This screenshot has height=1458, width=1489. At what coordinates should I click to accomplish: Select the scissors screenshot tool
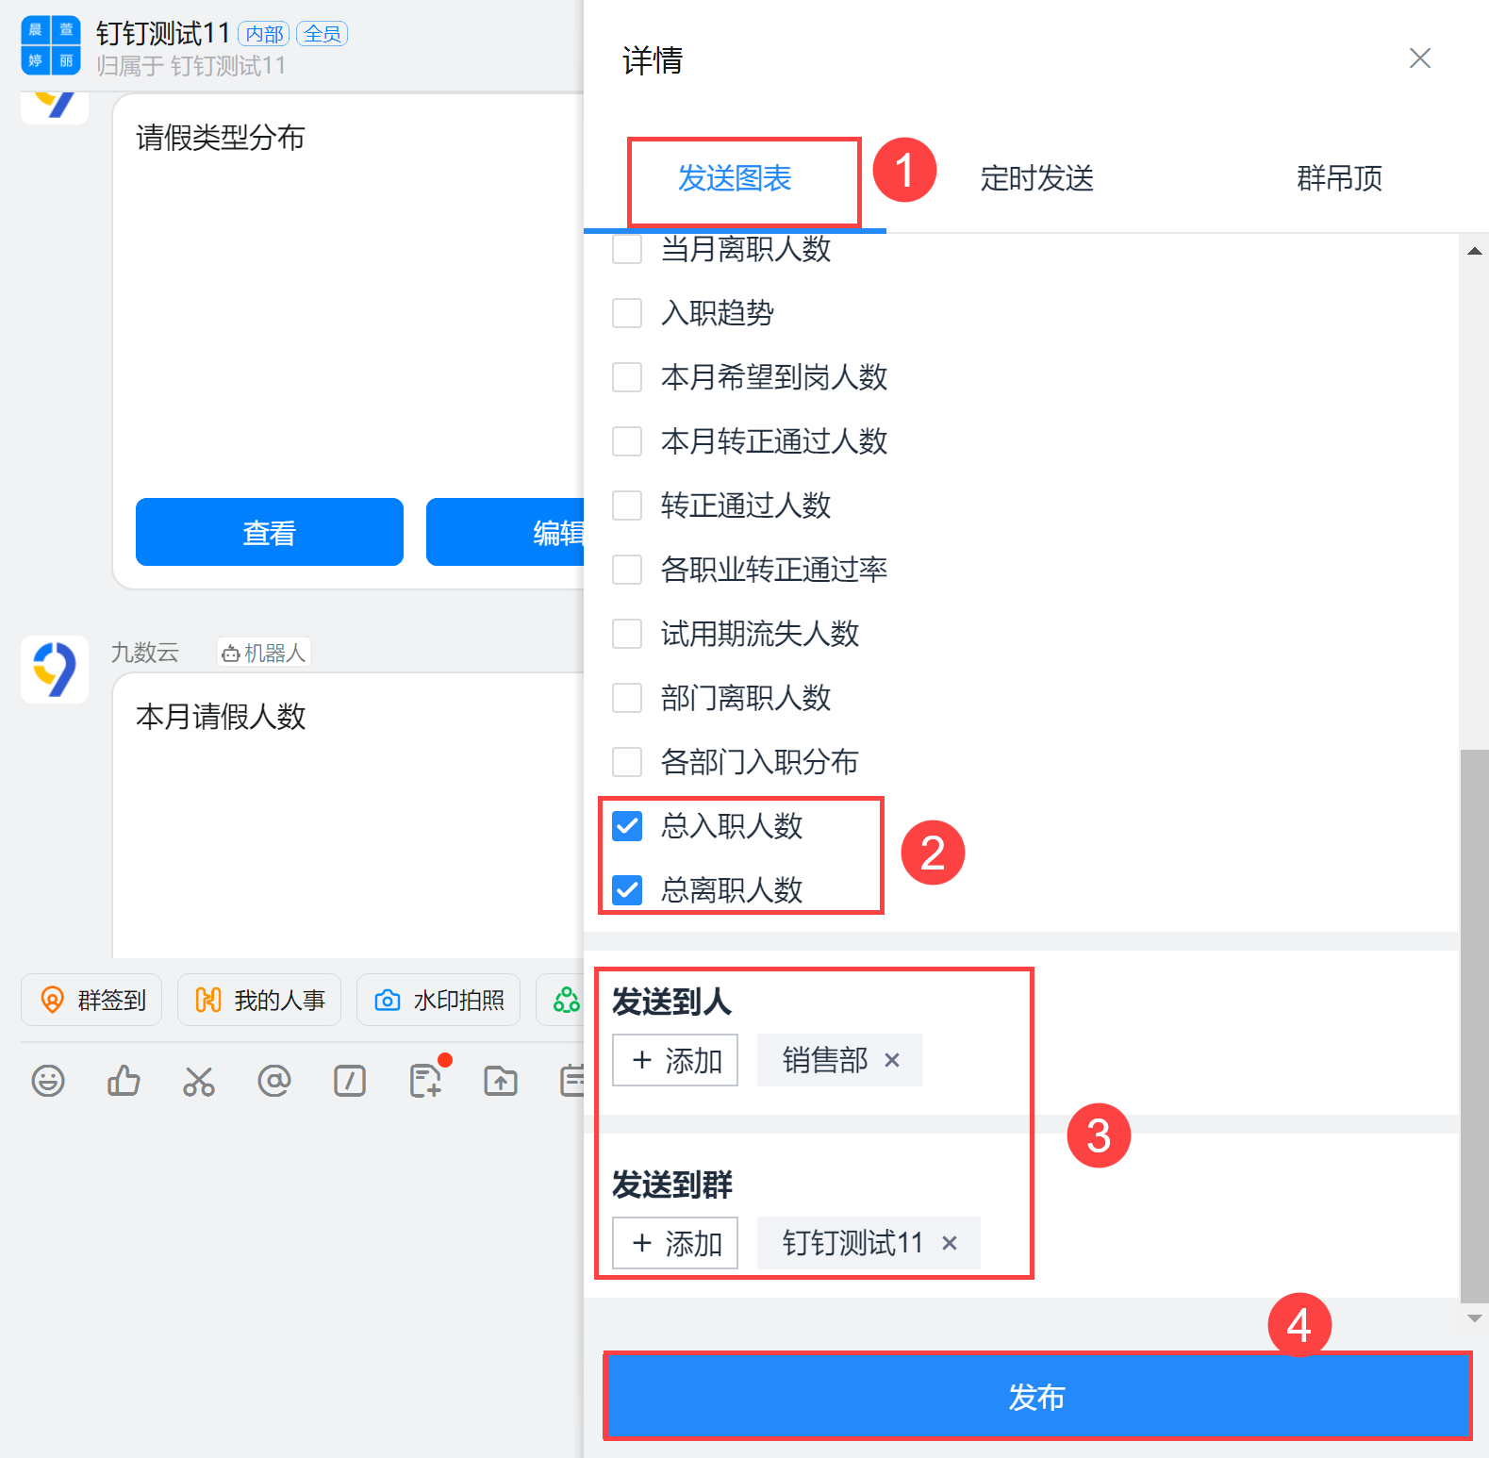[x=199, y=1081]
